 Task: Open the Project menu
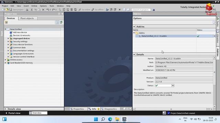click(x=5, y=6)
